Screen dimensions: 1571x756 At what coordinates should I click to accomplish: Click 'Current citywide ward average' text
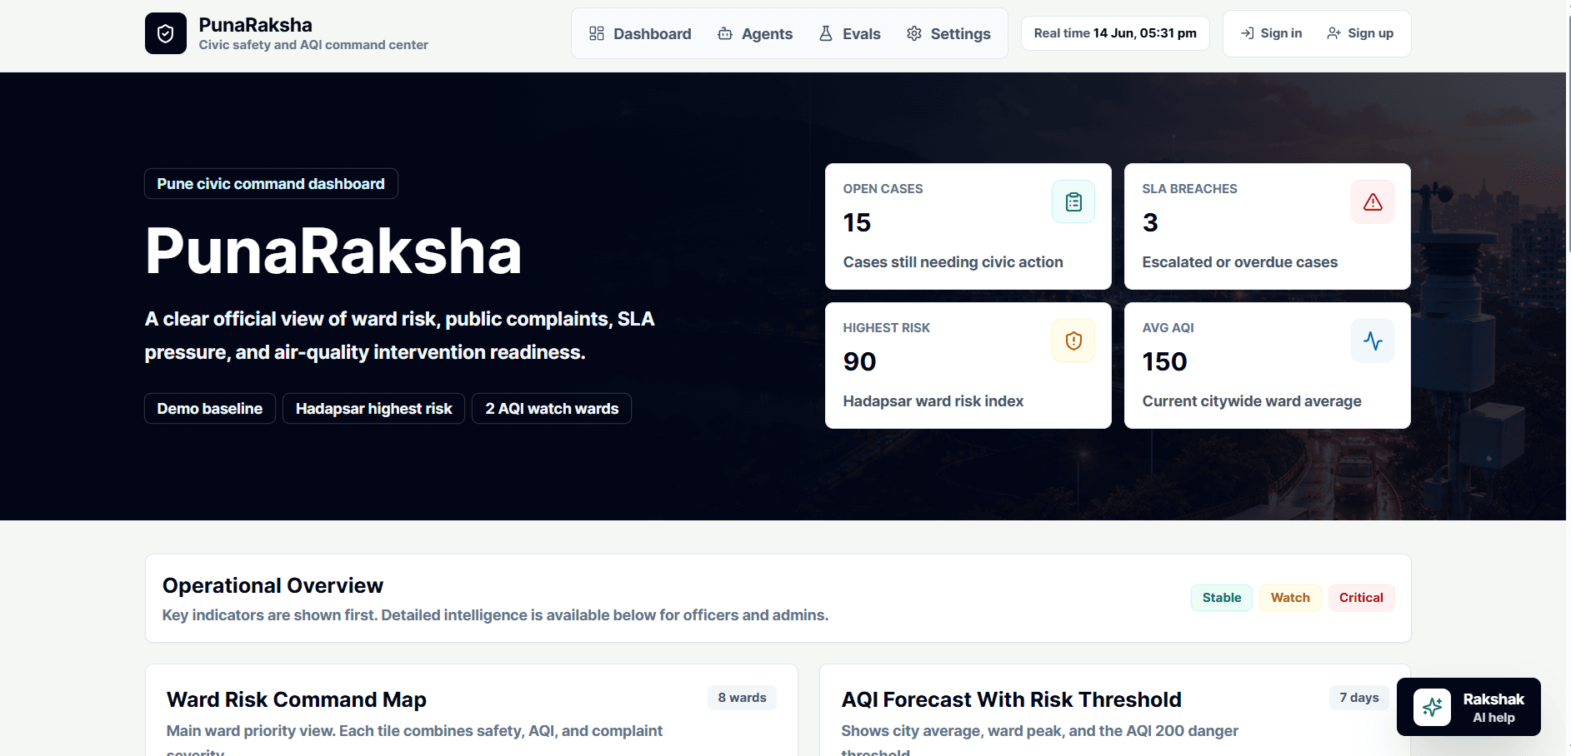(1251, 401)
